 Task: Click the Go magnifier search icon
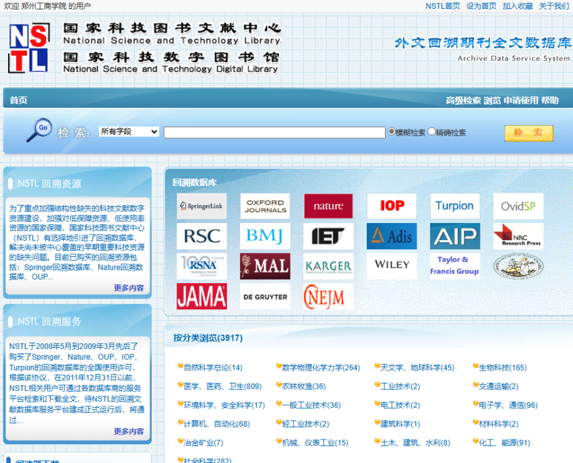click(39, 130)
